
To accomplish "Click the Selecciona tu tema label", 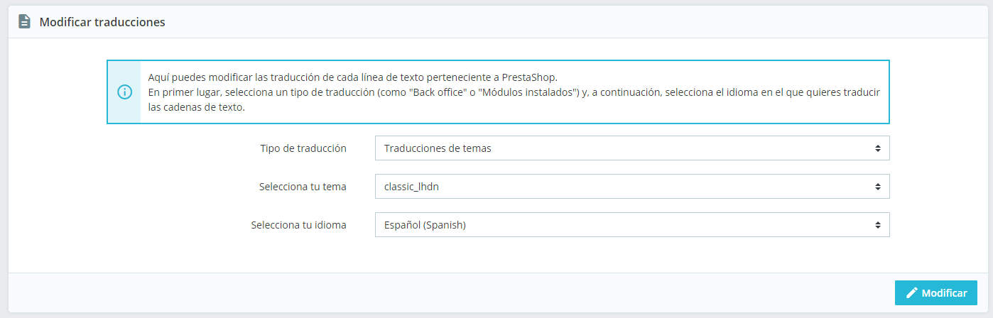I will [x=303, y=187].
